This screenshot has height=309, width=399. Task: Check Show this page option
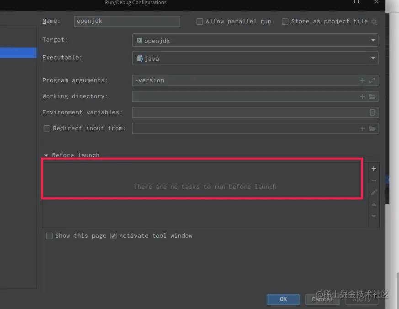click(49, 236)
